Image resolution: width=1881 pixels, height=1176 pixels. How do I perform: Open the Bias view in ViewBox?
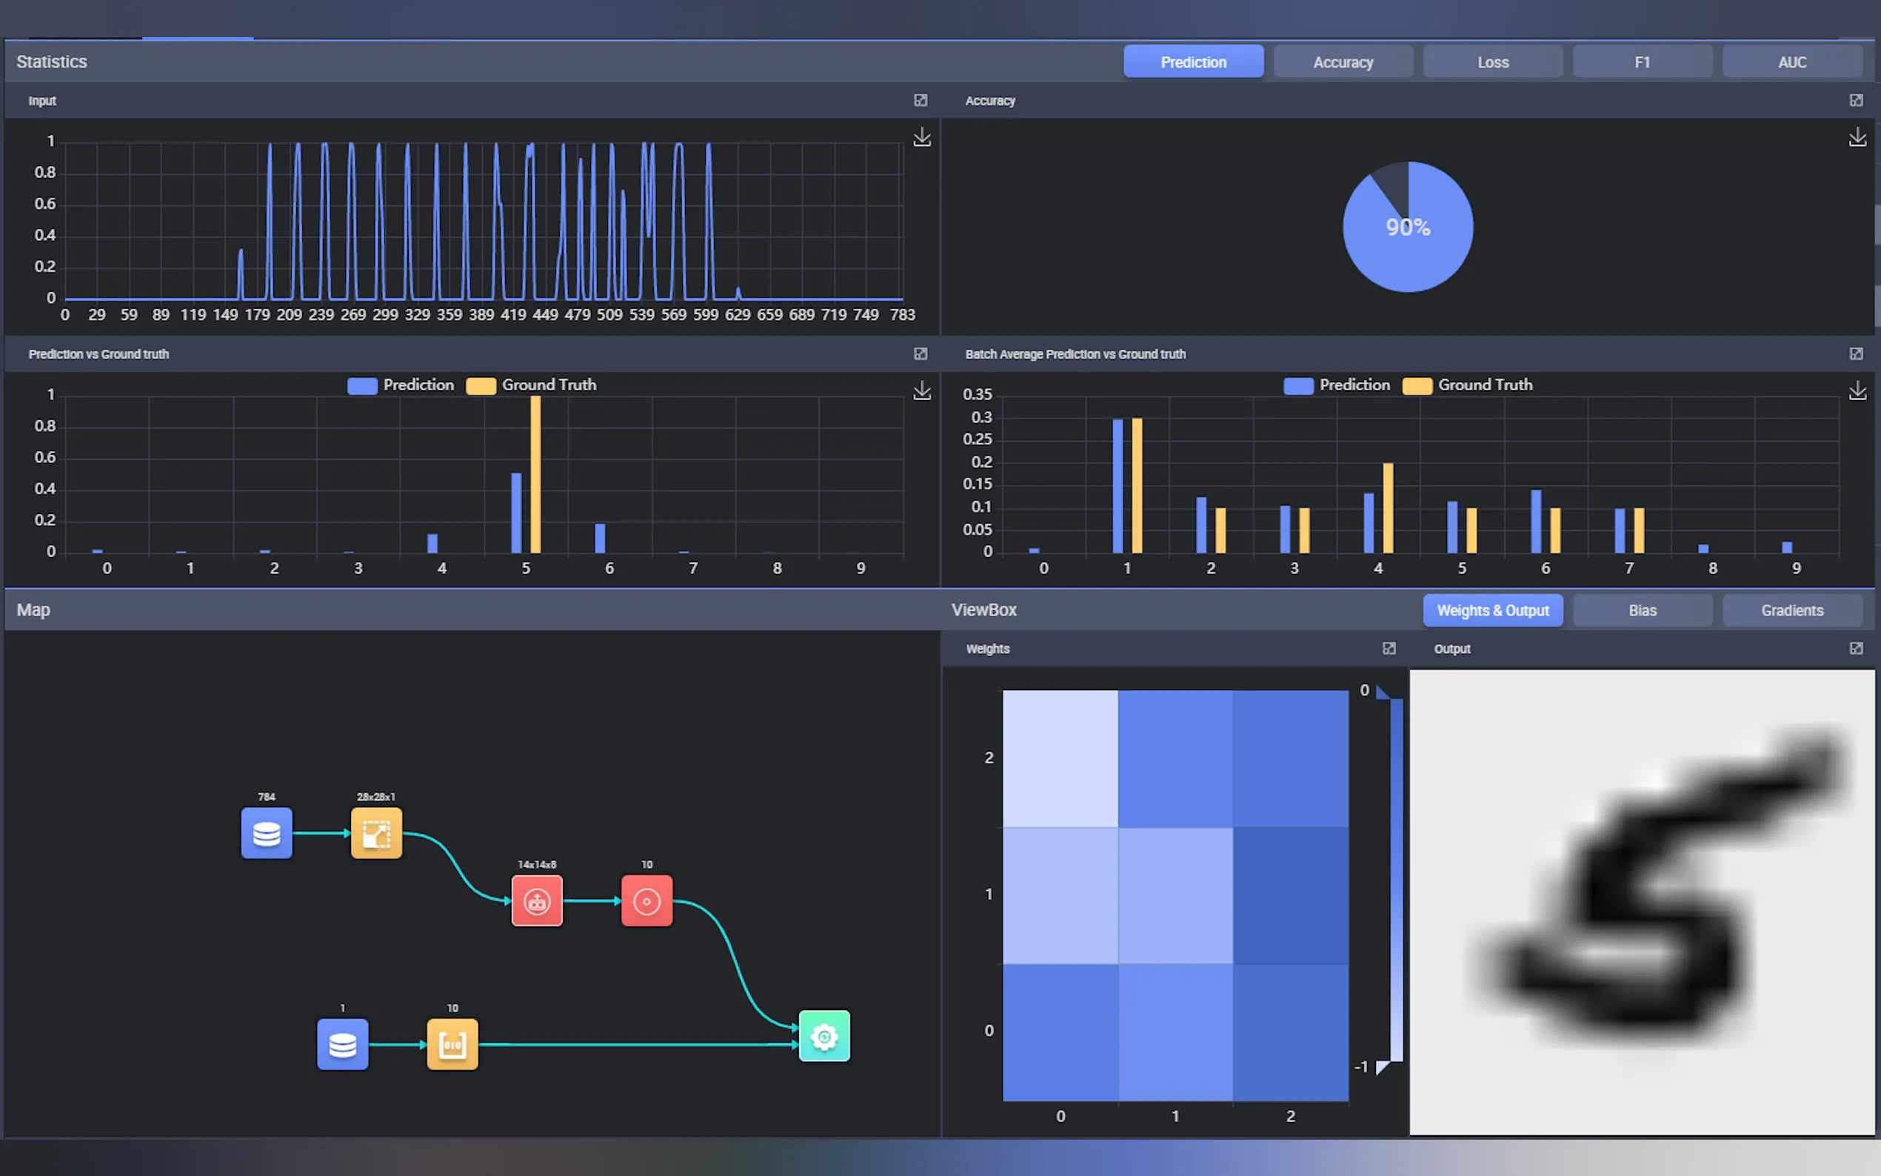(1643, 610)
